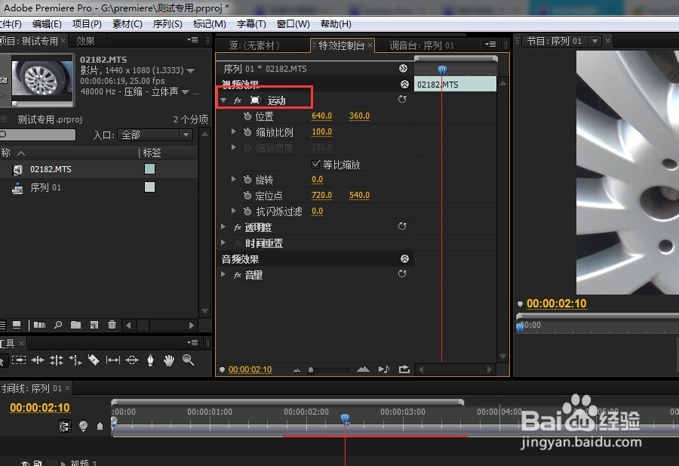Toggle animation stopwatch for 位置

(x=247, y=116)
